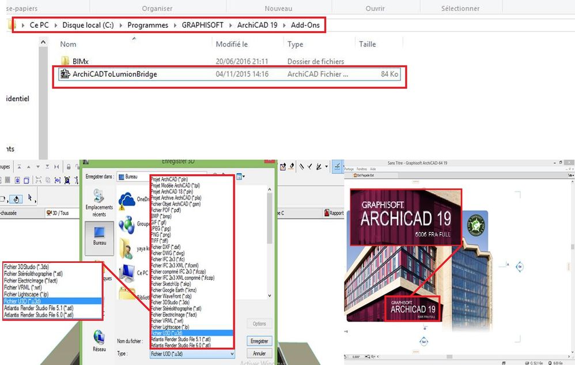The image size is (575, 365).
Task: Click the Enregistrer button
Action: pos(259,341)
